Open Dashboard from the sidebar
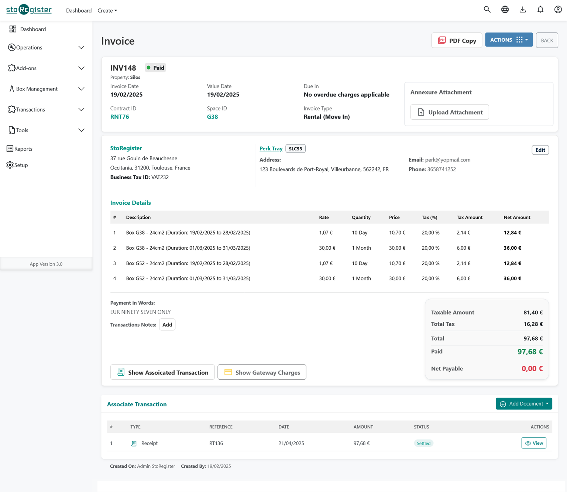 pos(33,29)
